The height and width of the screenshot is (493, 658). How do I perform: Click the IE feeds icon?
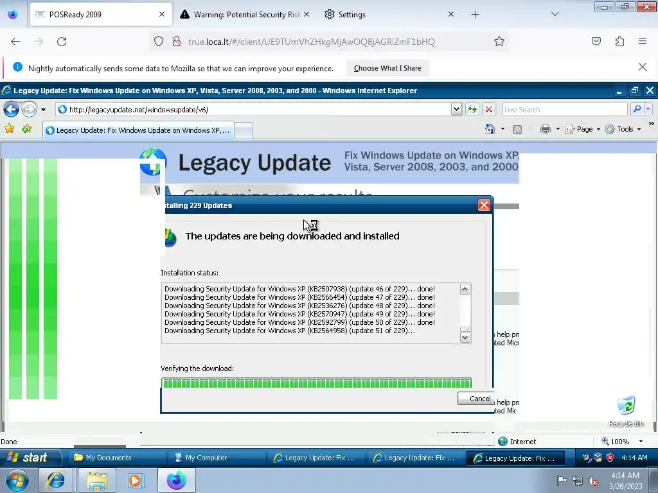click(x=517, y=130)
